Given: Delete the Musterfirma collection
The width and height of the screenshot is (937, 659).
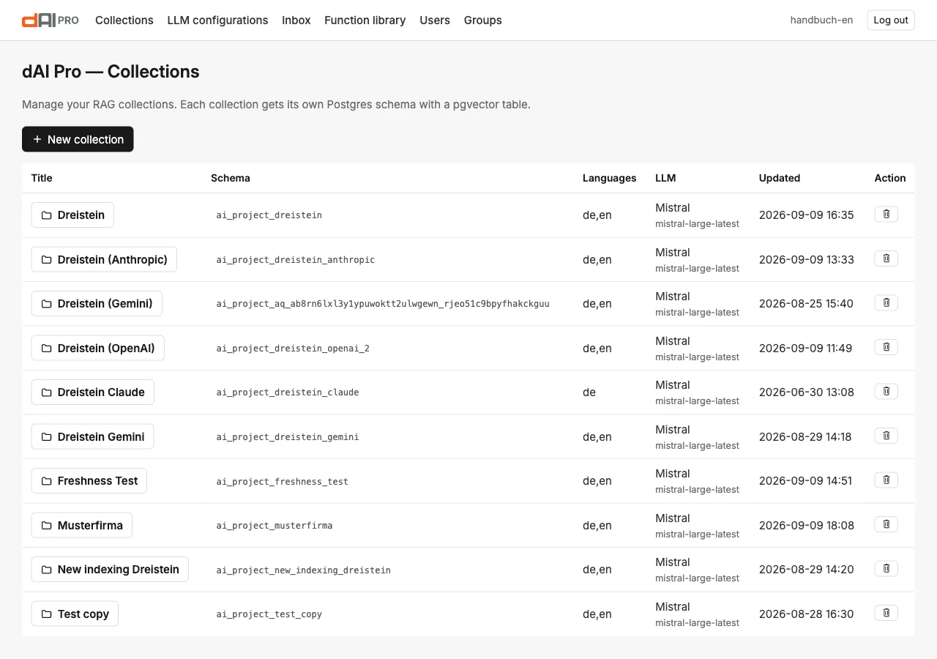Looking at the screenshot, I should click(x=886, y=524).
